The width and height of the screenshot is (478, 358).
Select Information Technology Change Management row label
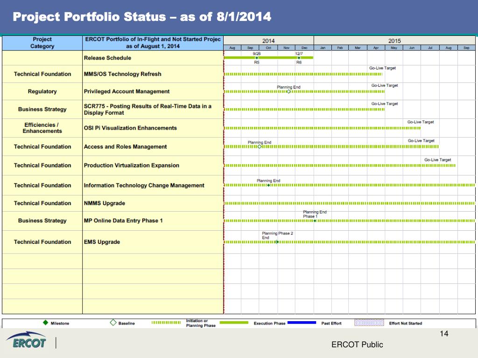coord(144,186)
